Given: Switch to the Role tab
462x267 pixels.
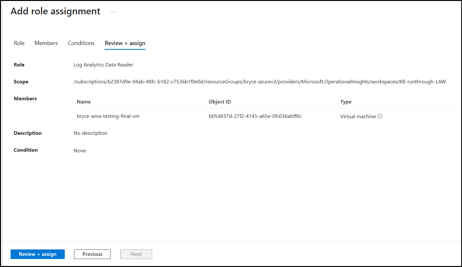Looking at the screenshot, I should 19,43.
